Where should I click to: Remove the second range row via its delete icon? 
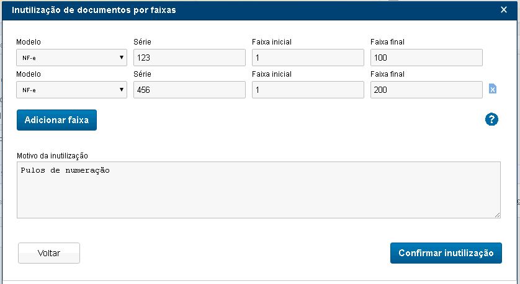[492, 89]
